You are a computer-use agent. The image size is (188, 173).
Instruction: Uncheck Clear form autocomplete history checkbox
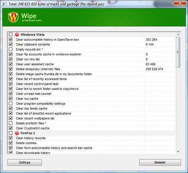click(x=11, y=148)
